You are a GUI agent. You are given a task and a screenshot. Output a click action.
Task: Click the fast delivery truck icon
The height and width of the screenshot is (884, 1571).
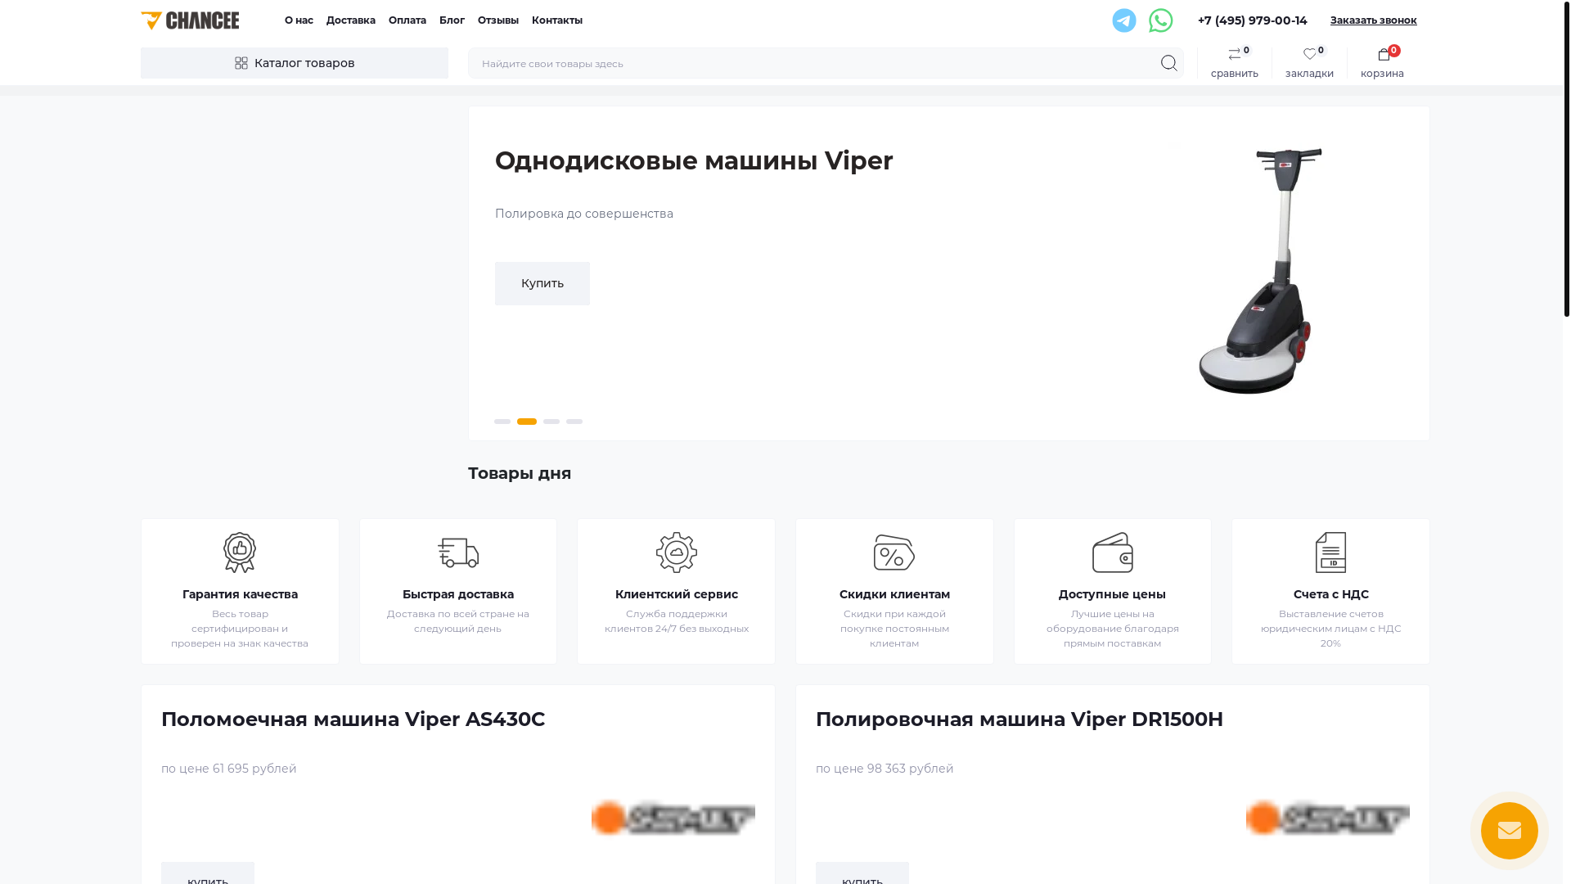tap(458, 552)
